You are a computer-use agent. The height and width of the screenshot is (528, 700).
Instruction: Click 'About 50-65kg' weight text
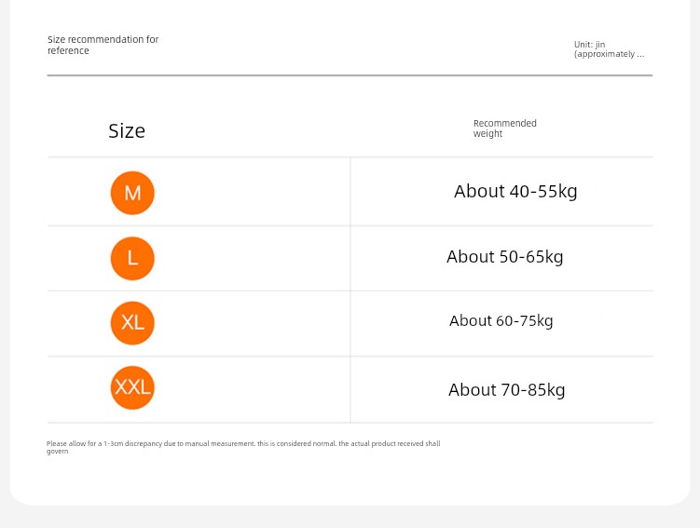505,257
